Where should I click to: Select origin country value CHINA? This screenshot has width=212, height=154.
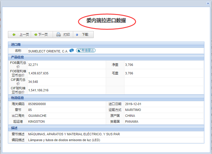pyautogui.click(x=130, y=116)
